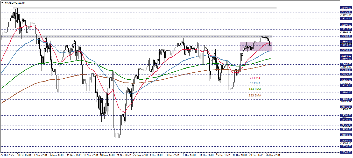Click the 23843.00 price tag at bottom
The image size is (353, 158).
[347, 152]
